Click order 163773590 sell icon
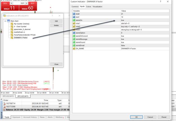 tap(4, 107)
